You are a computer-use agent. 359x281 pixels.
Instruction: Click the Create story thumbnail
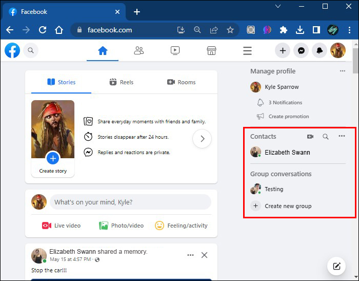53,139
